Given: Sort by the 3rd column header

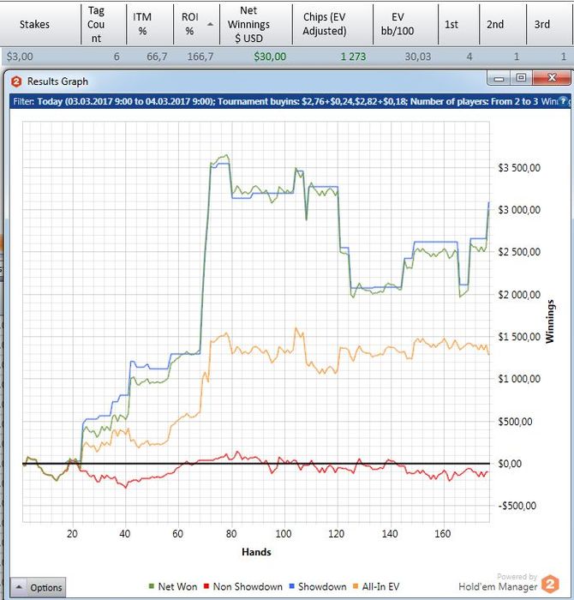Looking at the screenshot, I should click(x=550, y=25).
